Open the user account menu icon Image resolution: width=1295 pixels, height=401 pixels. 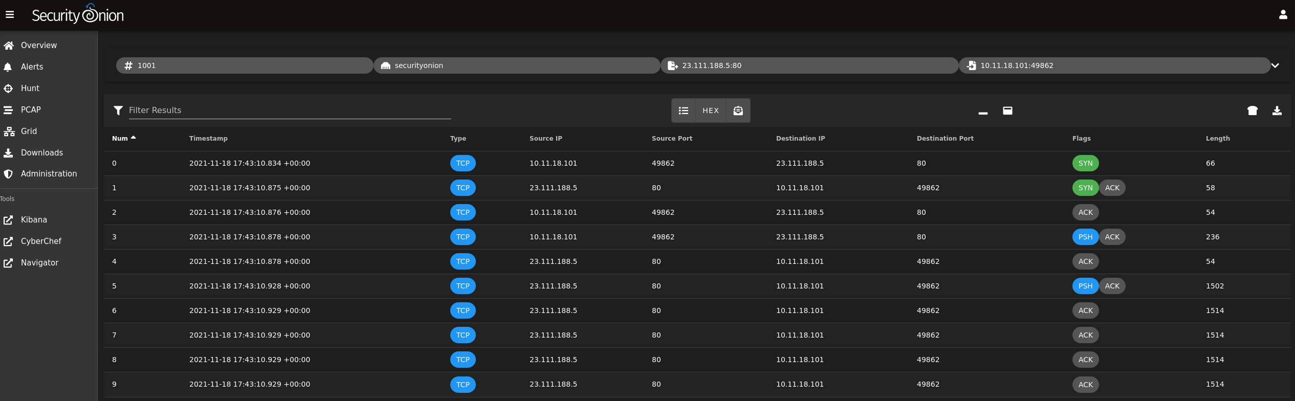[x=1283, y=15]
